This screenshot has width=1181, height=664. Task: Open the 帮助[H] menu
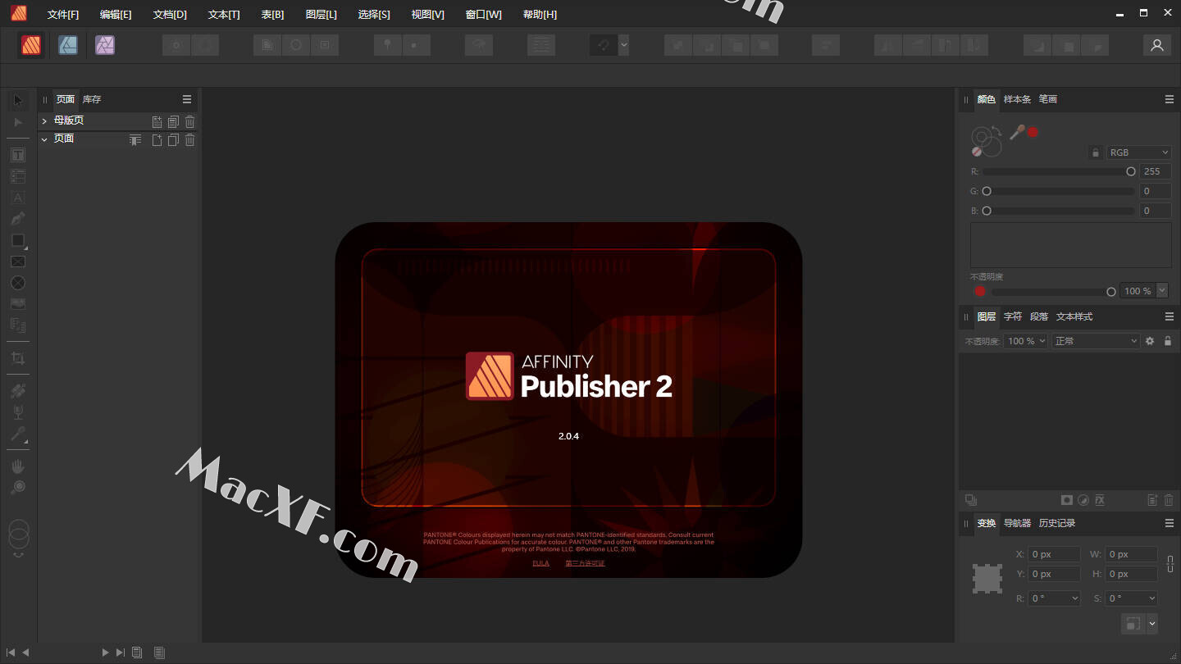tap(540, 15)
